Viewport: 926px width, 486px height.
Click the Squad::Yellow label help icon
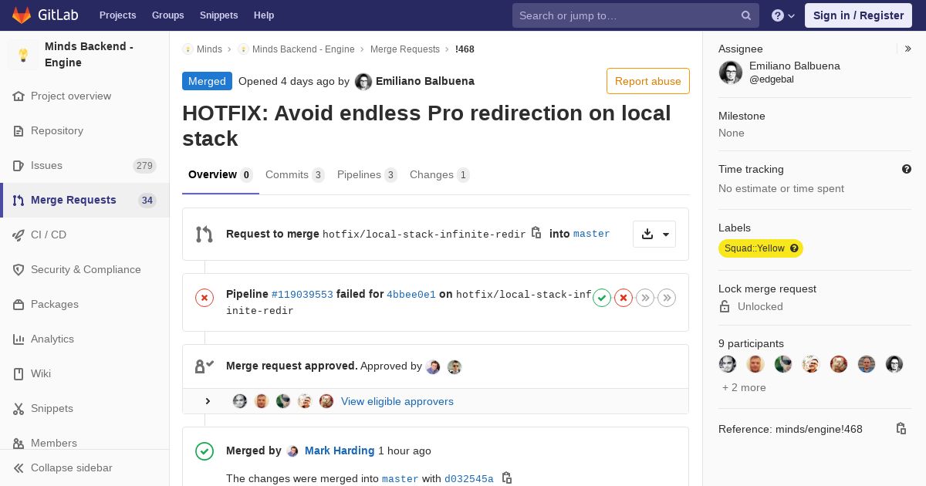[794, 248]
